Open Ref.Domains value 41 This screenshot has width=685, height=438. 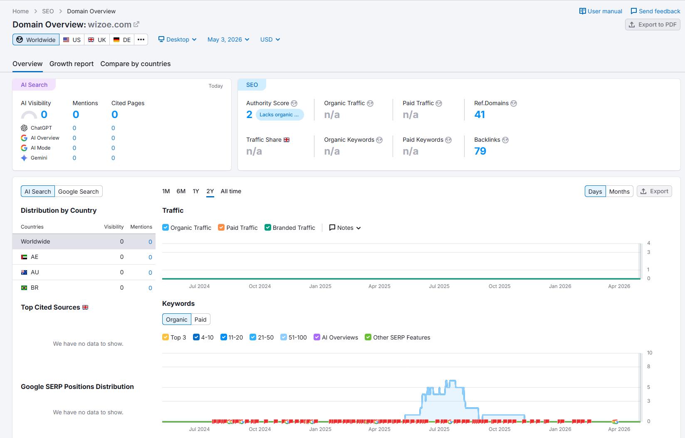tap(480, 115)
